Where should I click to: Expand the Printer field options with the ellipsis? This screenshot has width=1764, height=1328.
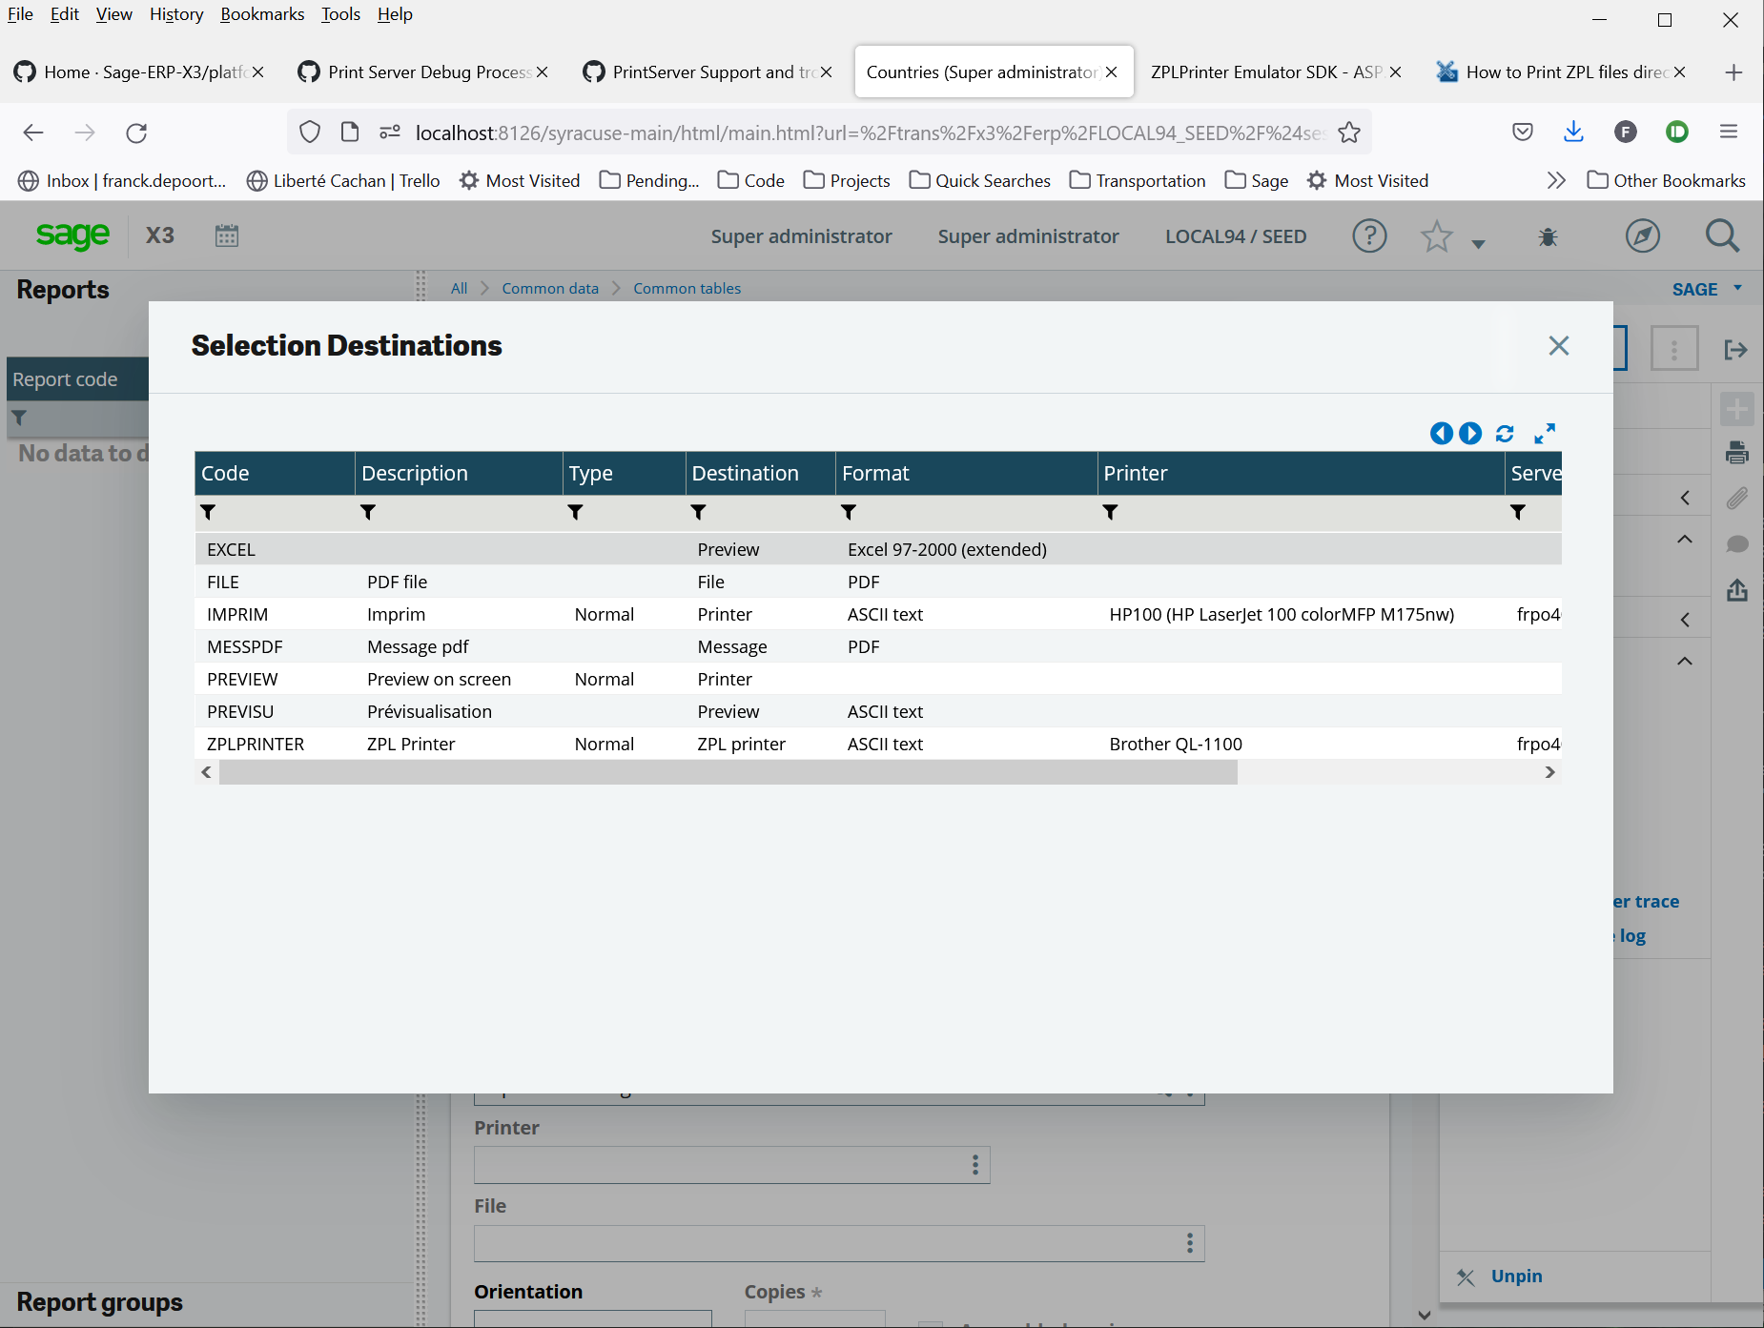(x=974, y=1164)
